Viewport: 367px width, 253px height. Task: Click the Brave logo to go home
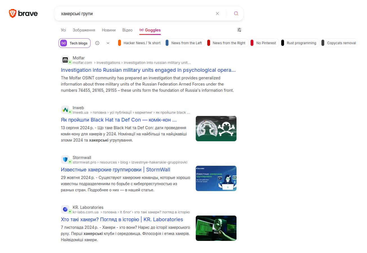click(23, 14)
